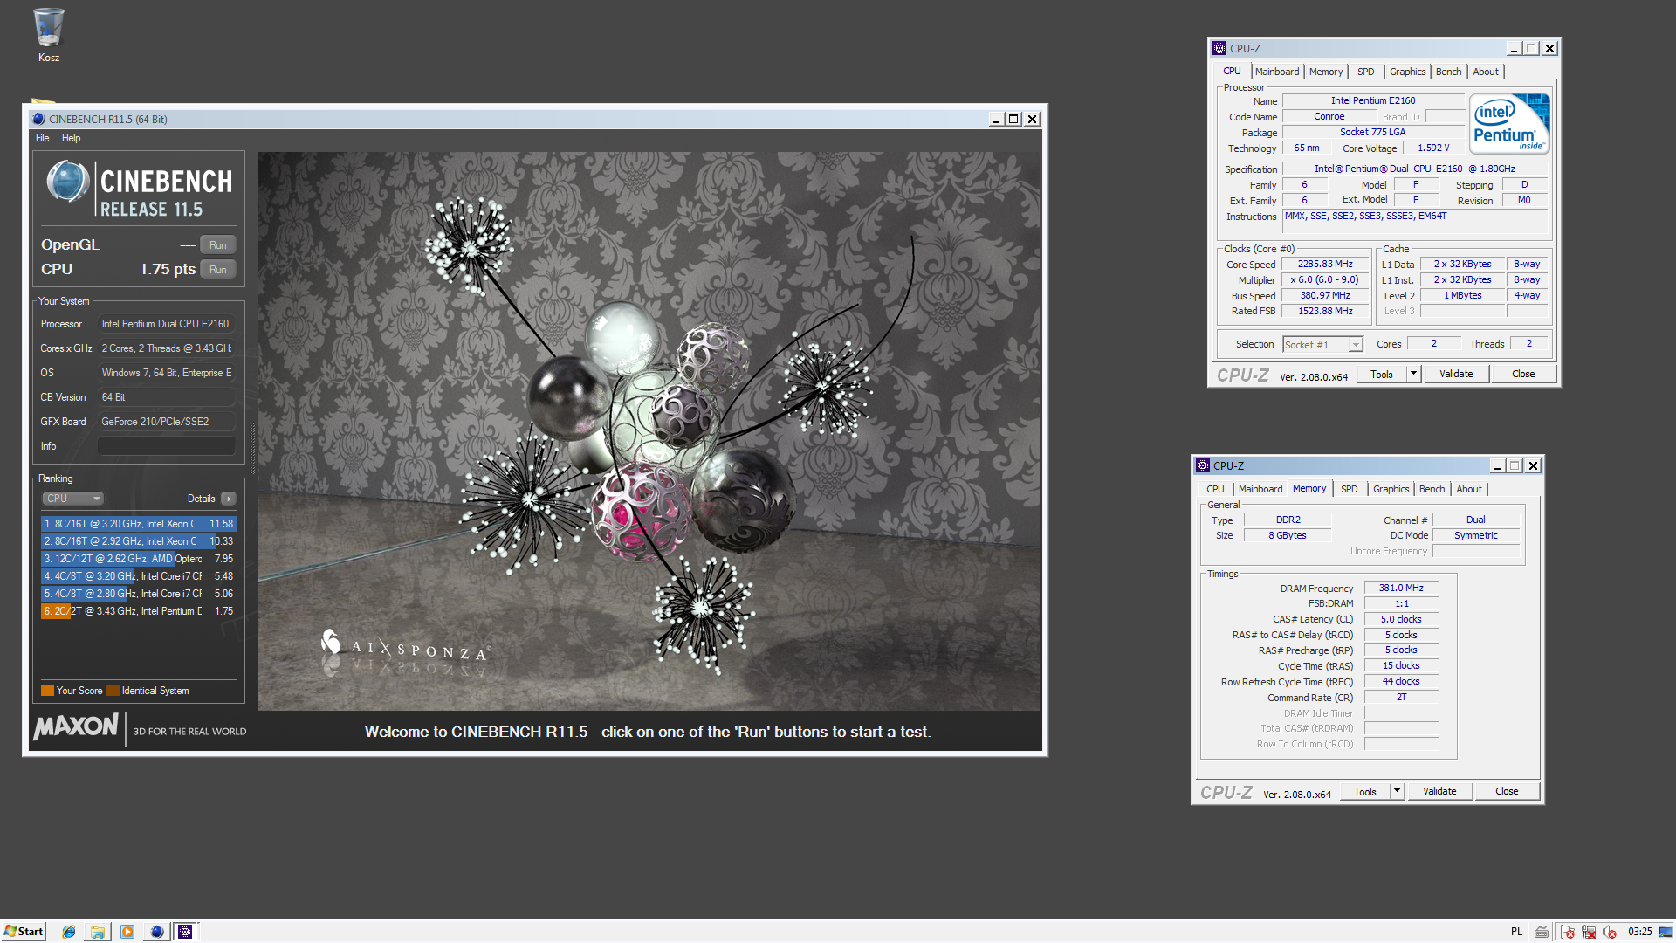Image resolution: width=1676 pixels, height=943 pixels.
Task: Click the Intel Pentium inside logo
Action: [x=1510, y=124]
